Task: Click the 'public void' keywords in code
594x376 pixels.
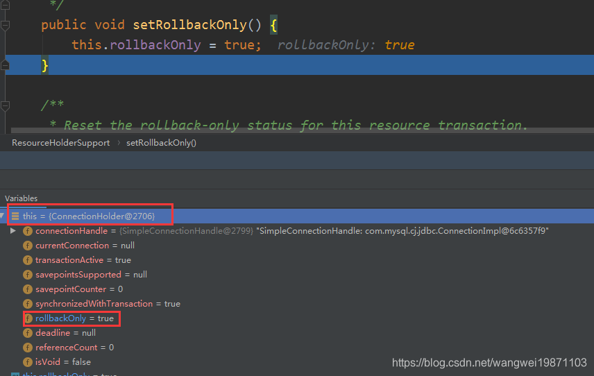Action: (83, 25)
